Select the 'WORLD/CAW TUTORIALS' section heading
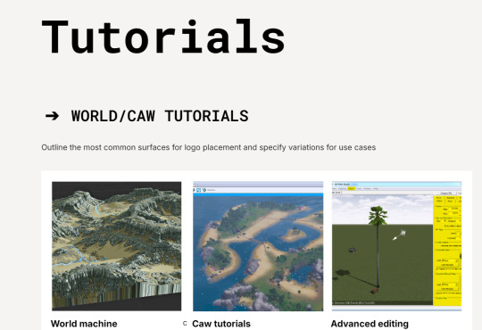 point(160,116)
